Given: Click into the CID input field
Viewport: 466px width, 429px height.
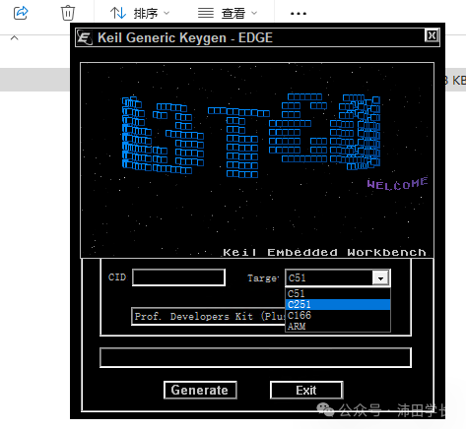Looking at the screenshot, I should (178, 277).
